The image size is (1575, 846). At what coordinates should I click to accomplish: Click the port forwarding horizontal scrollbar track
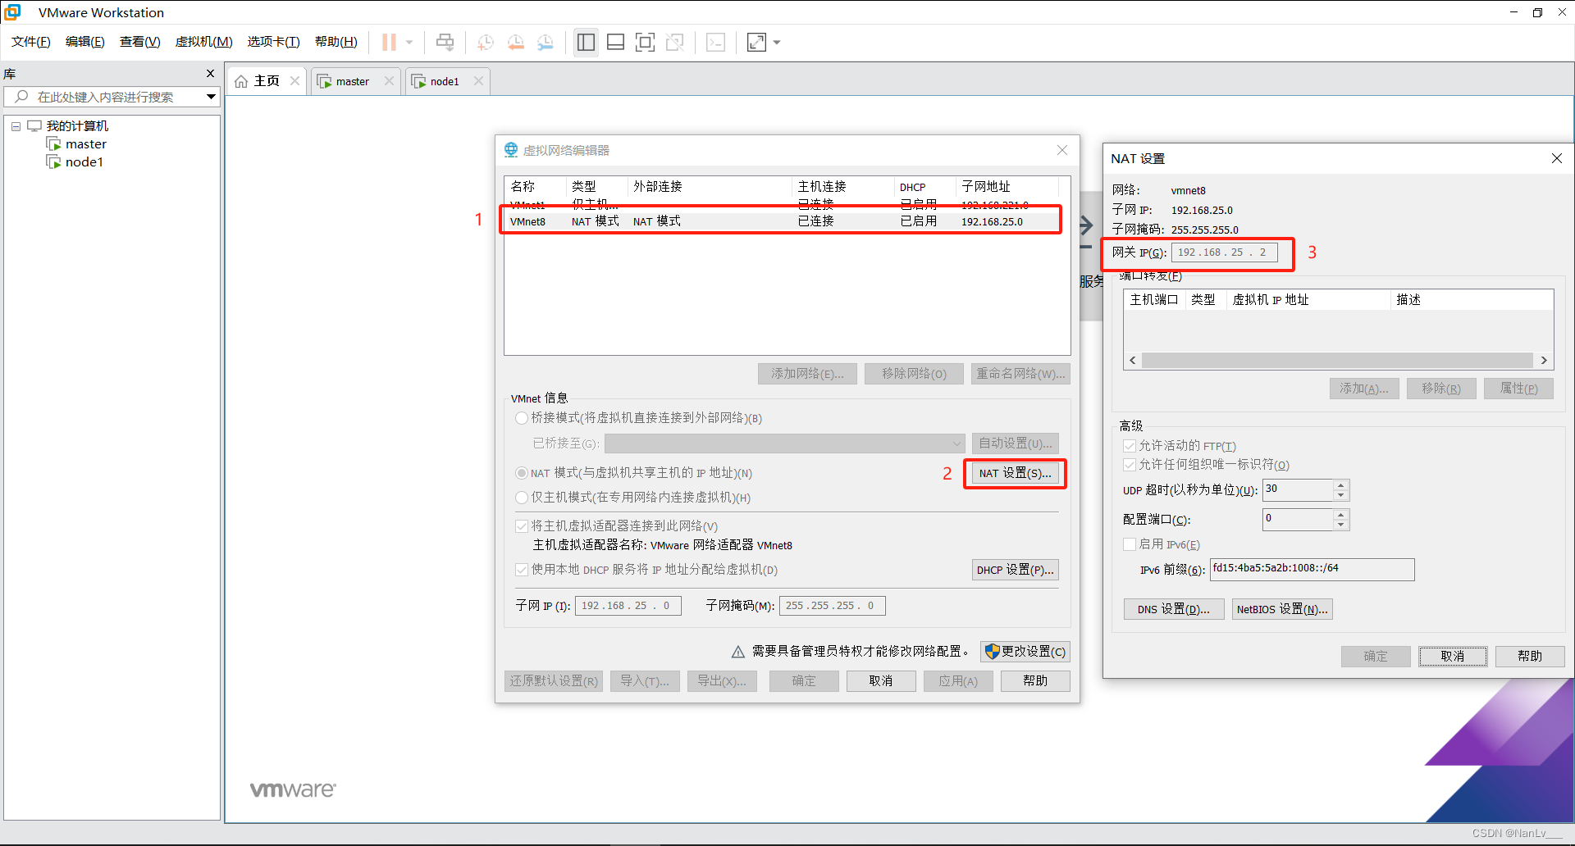(x=1337, y=361)
